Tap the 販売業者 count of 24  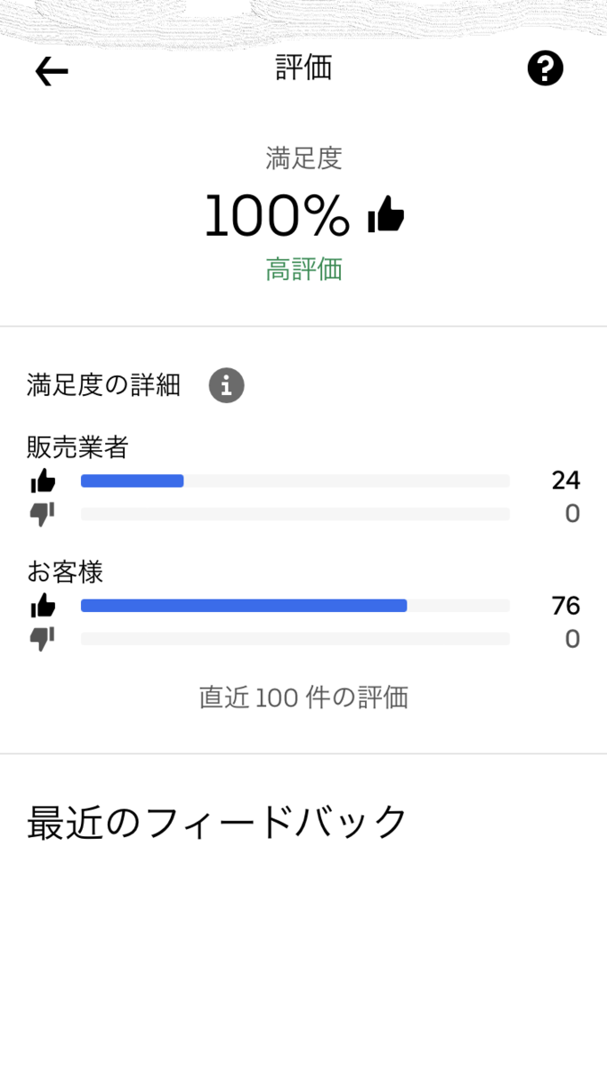point(566,481)
